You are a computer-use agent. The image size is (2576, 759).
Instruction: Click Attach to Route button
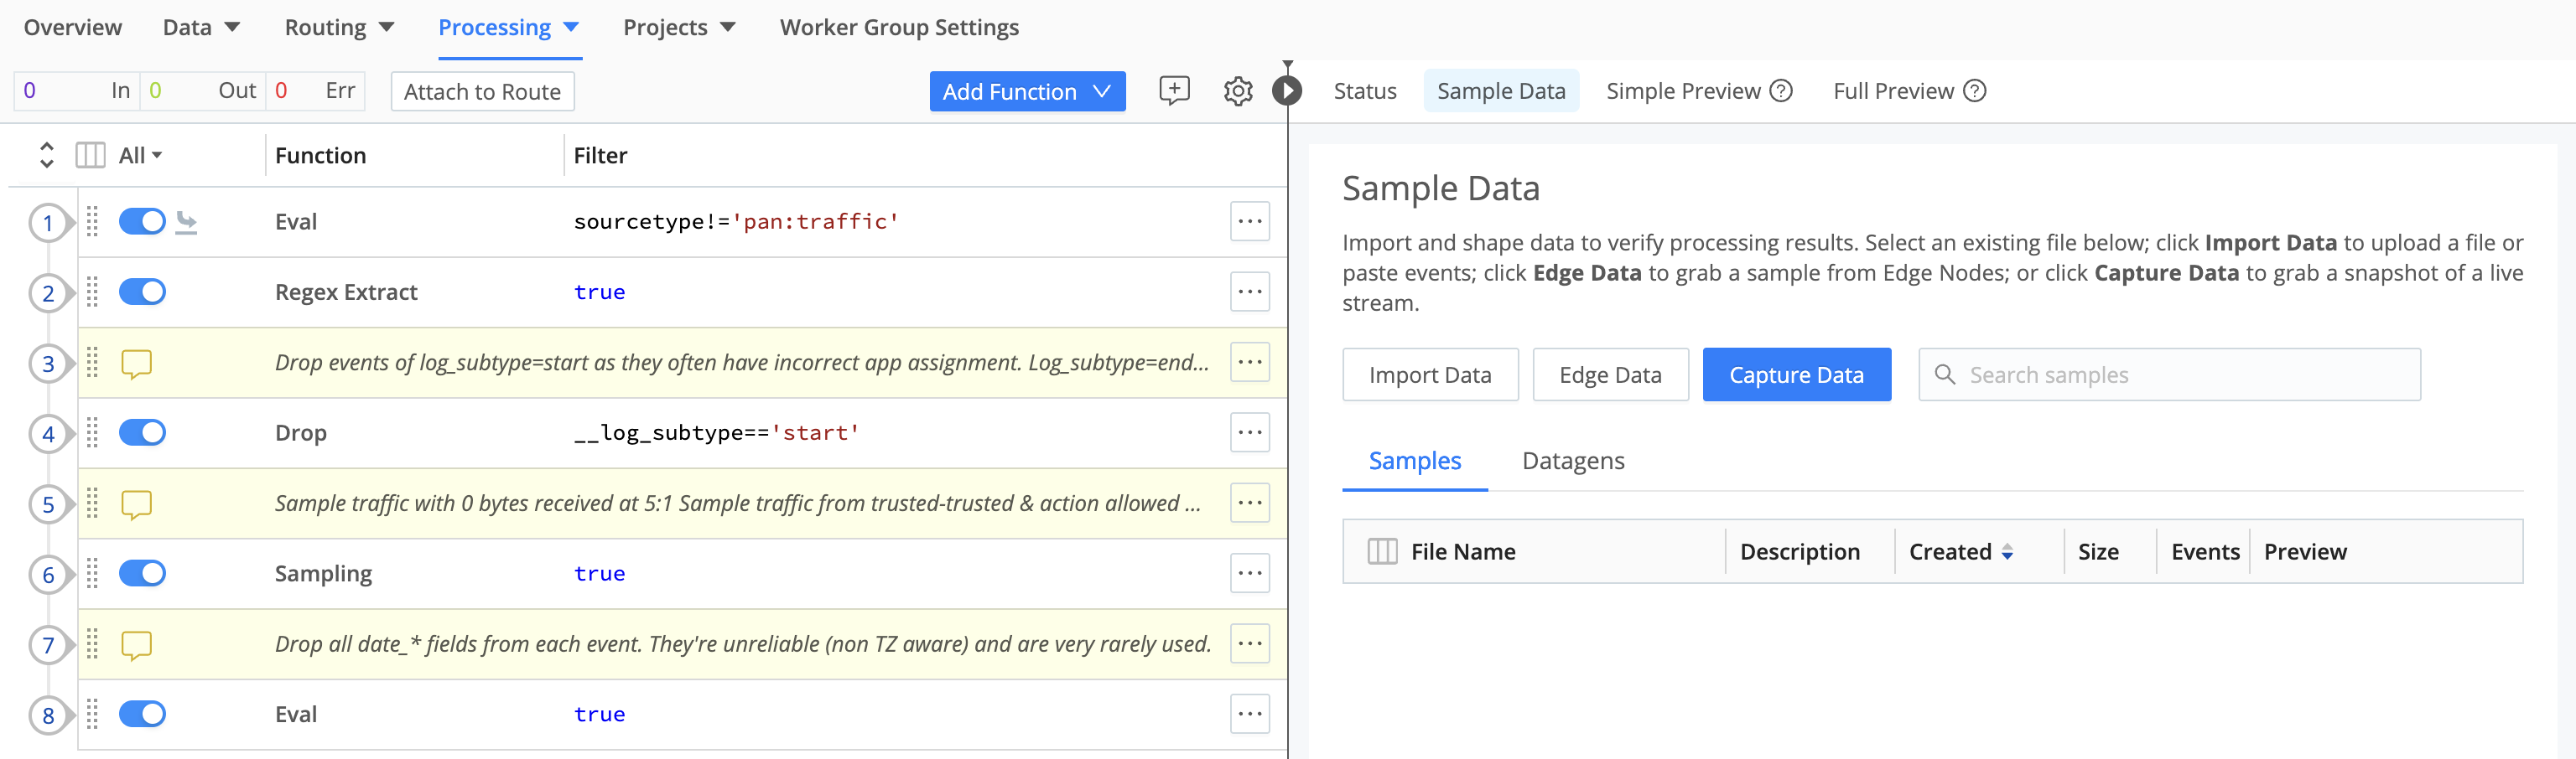(x=482, y=92)
